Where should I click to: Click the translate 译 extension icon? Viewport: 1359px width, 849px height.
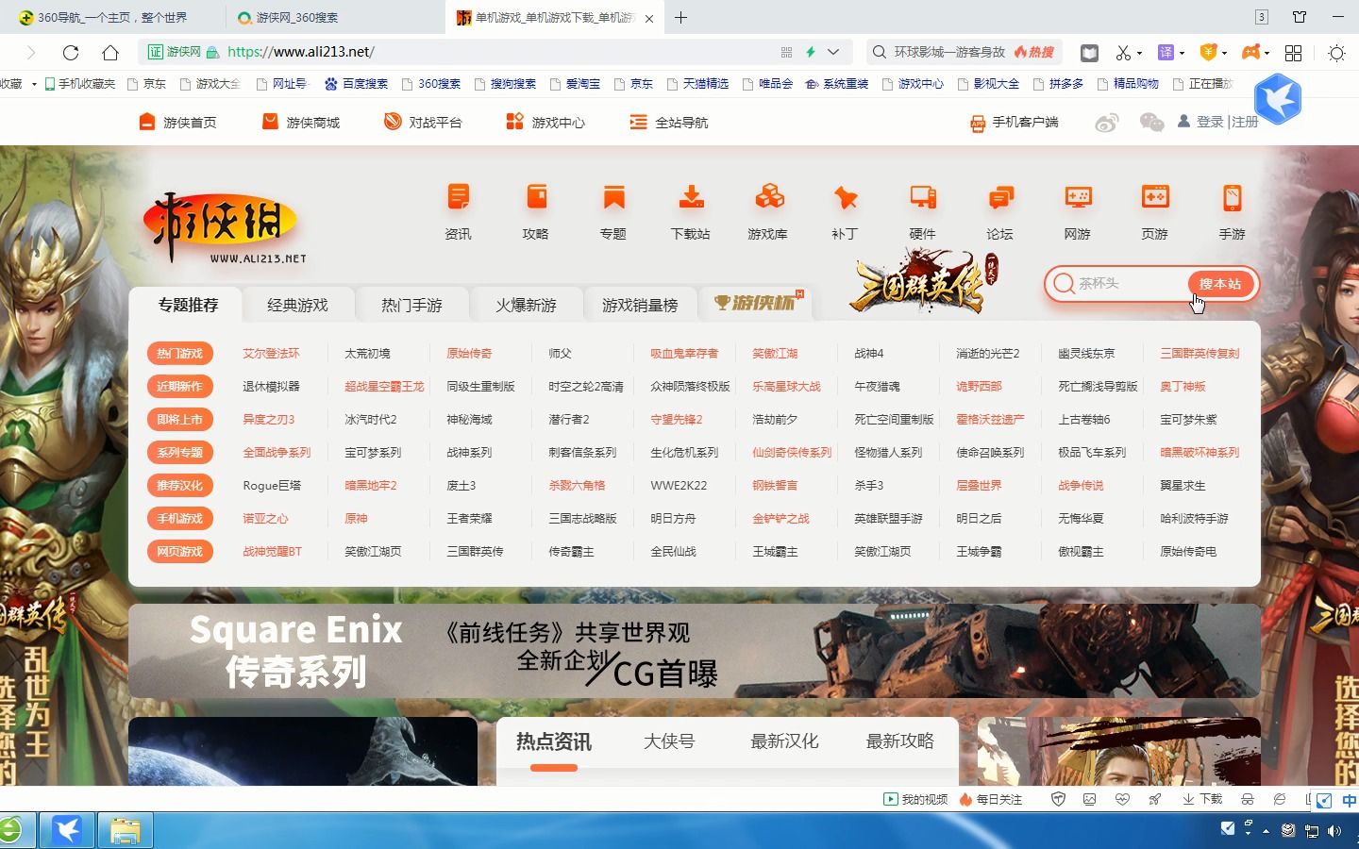point(1166,53)
